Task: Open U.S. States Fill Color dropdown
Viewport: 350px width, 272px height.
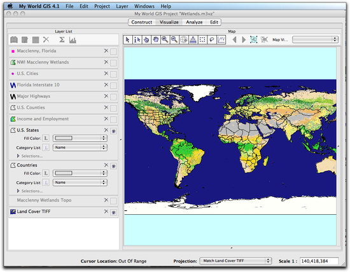Action: pyautogui.click(x=80, y=139)
